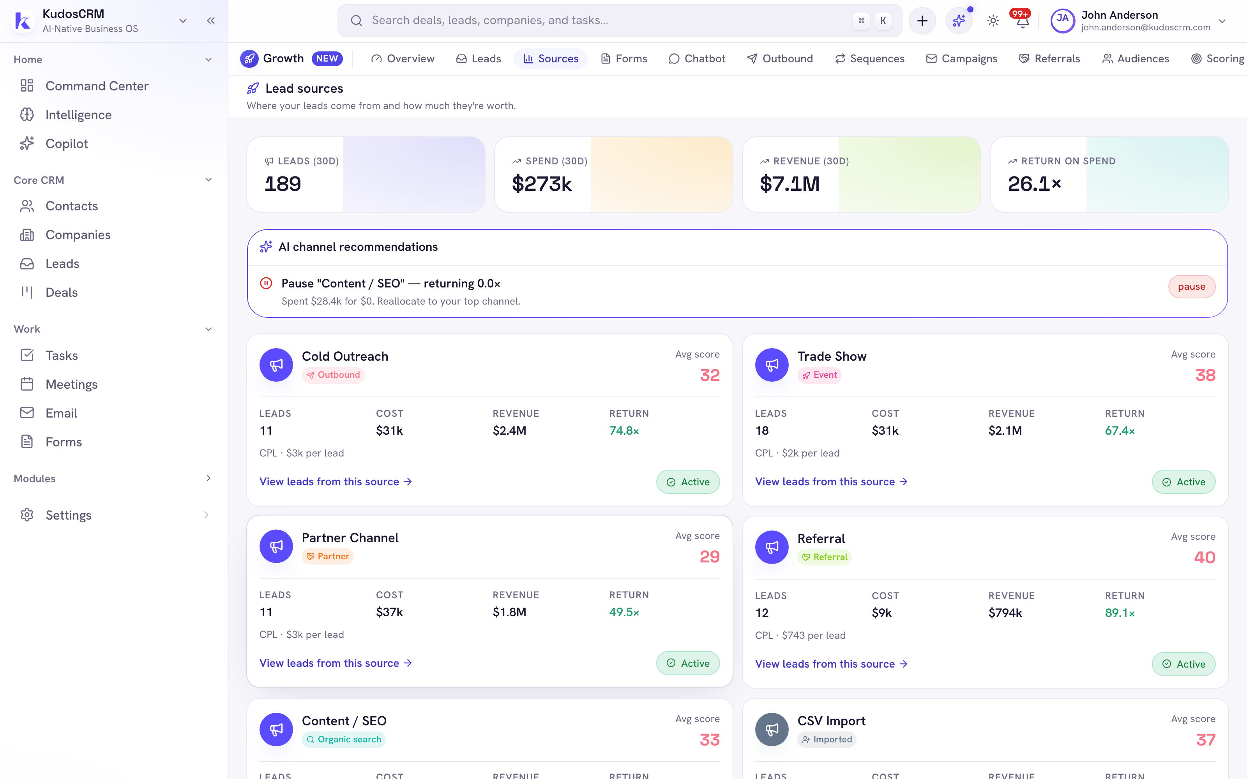Click the Partner Channel megaphone icon
The image size is (1247, 779).
tap(276, 546)
